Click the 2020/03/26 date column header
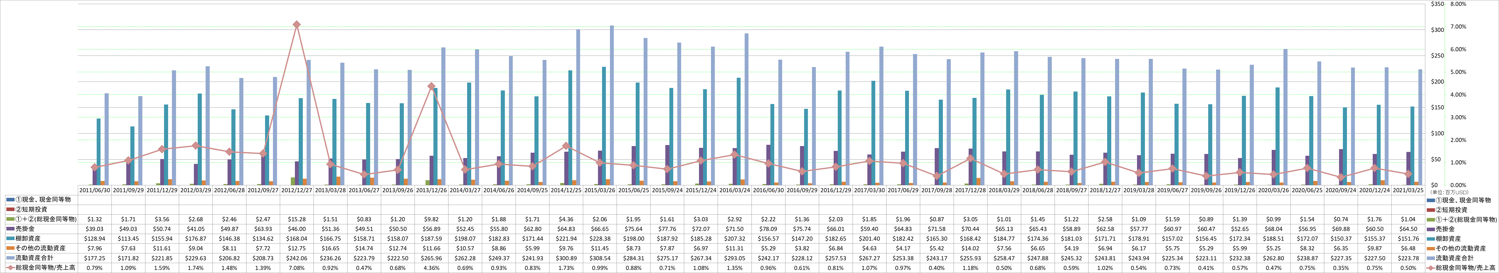This screenshot has height=273, width=1499. [x=1273, y=190]
